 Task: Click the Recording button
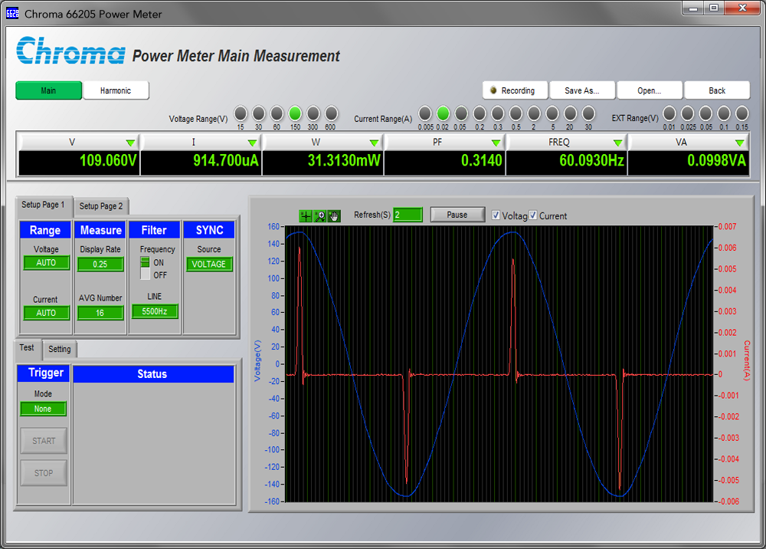516,90
